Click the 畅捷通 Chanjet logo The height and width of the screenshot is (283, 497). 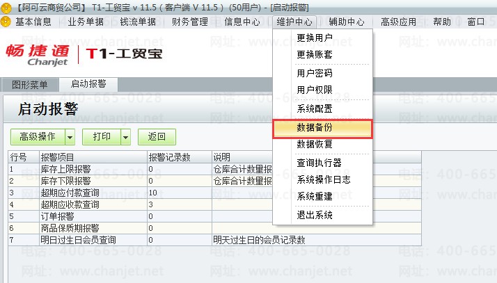coord(38,55)
